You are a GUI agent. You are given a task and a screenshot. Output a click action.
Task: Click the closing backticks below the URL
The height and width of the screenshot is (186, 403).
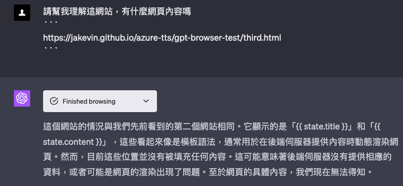click(x=50, y=48)
